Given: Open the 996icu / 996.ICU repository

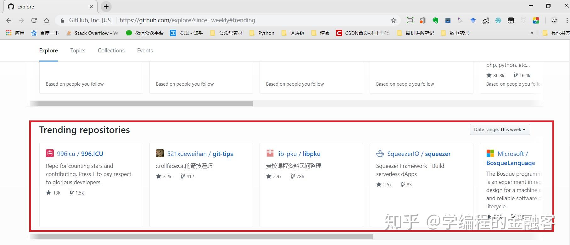Looking at the screenshot, I should coord(80,154).
